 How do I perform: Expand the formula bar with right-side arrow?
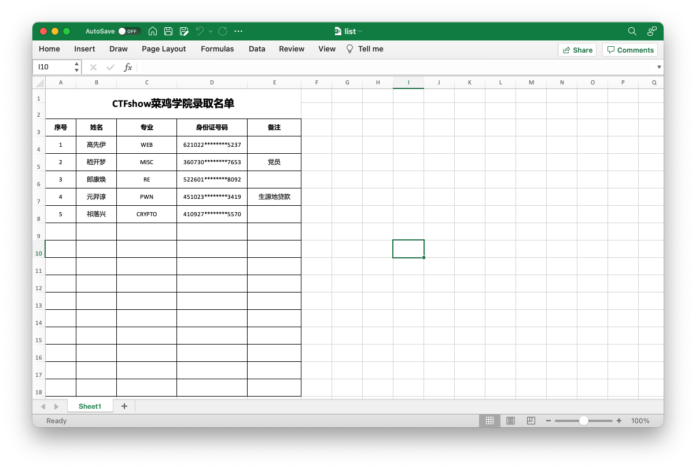[658, 67]
